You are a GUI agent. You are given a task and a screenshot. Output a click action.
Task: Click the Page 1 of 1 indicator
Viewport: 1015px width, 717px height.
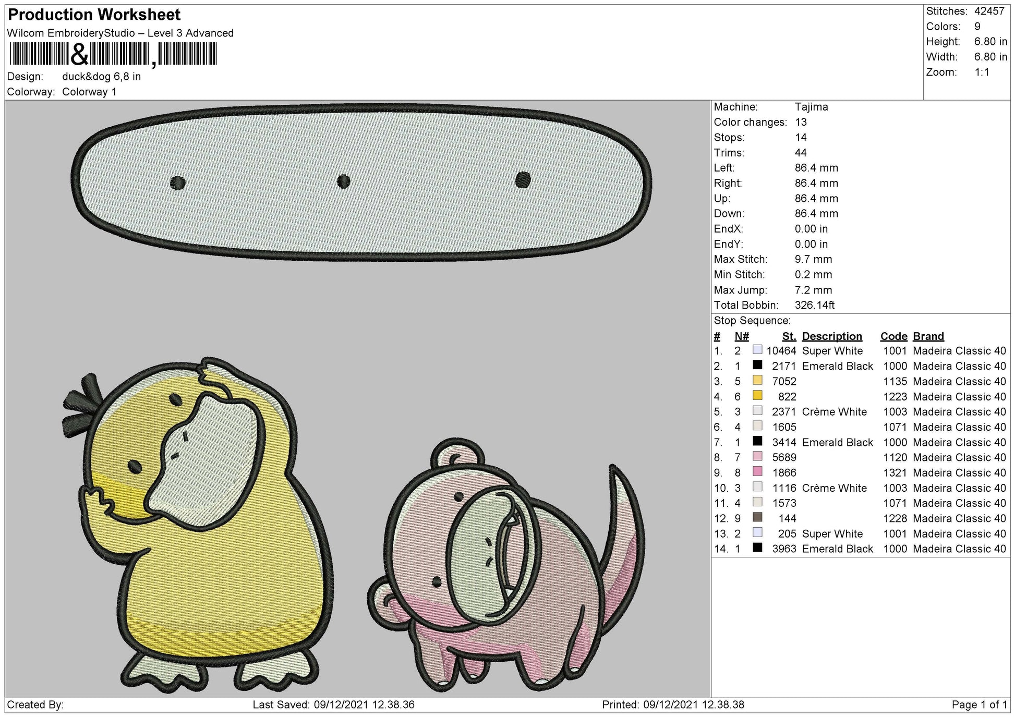[980, 705]
